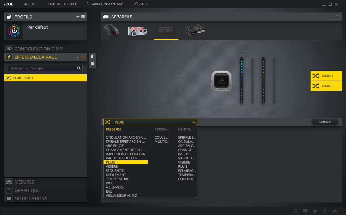
Task: Choose Arc-en-ciel predefined effect
Action: click(116, 146)
